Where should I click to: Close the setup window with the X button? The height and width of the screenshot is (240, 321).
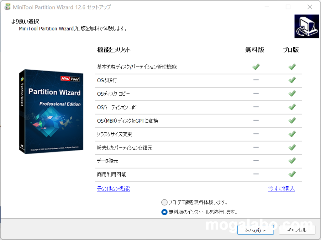[x=309, y=7]
